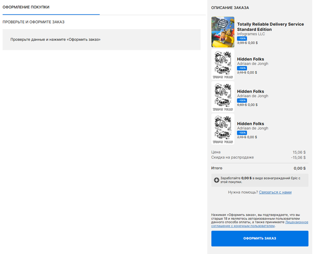Open the "Лицензионное соглашение" end user license link
This screenshot has height=254, width=314.
pyautogui.click(x=297, y=222)
